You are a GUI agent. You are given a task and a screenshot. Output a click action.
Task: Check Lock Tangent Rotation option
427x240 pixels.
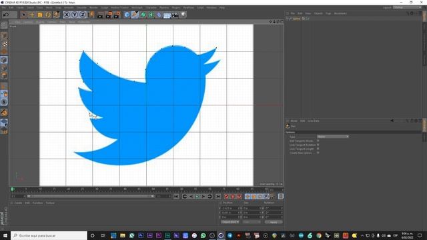[x=318, y=145]
